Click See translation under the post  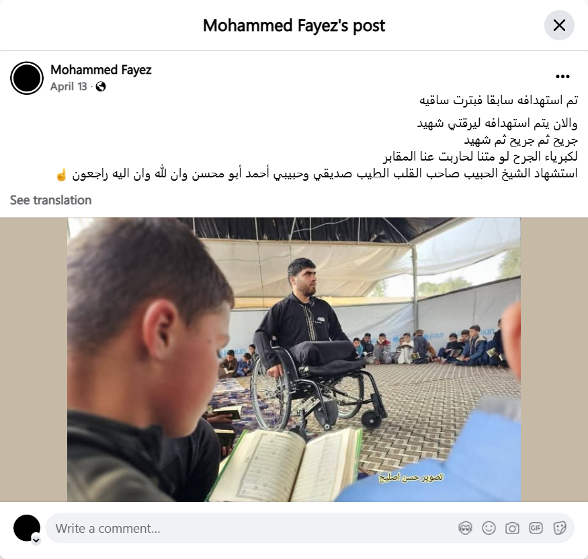(50, 200)
